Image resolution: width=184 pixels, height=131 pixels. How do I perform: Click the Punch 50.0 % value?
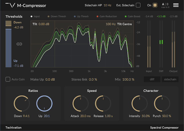(166, 116)
